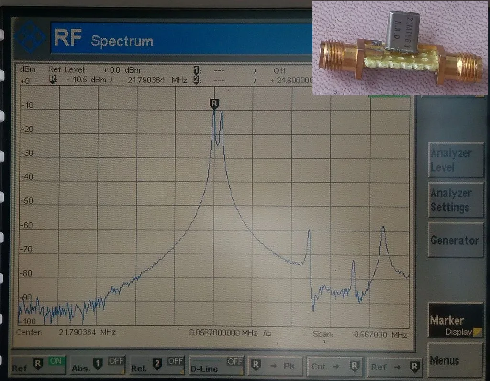490x381 pixels.
Task: Open the Menus softkey
Action: click(456, 360)
